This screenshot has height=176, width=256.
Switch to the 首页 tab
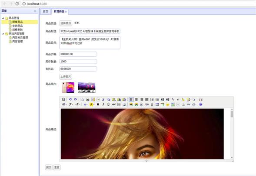click(46, 11)
